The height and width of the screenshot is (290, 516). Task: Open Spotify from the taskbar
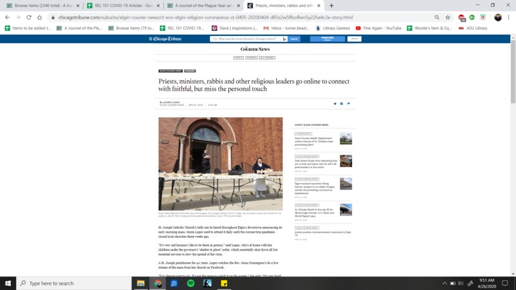[190, 283]
